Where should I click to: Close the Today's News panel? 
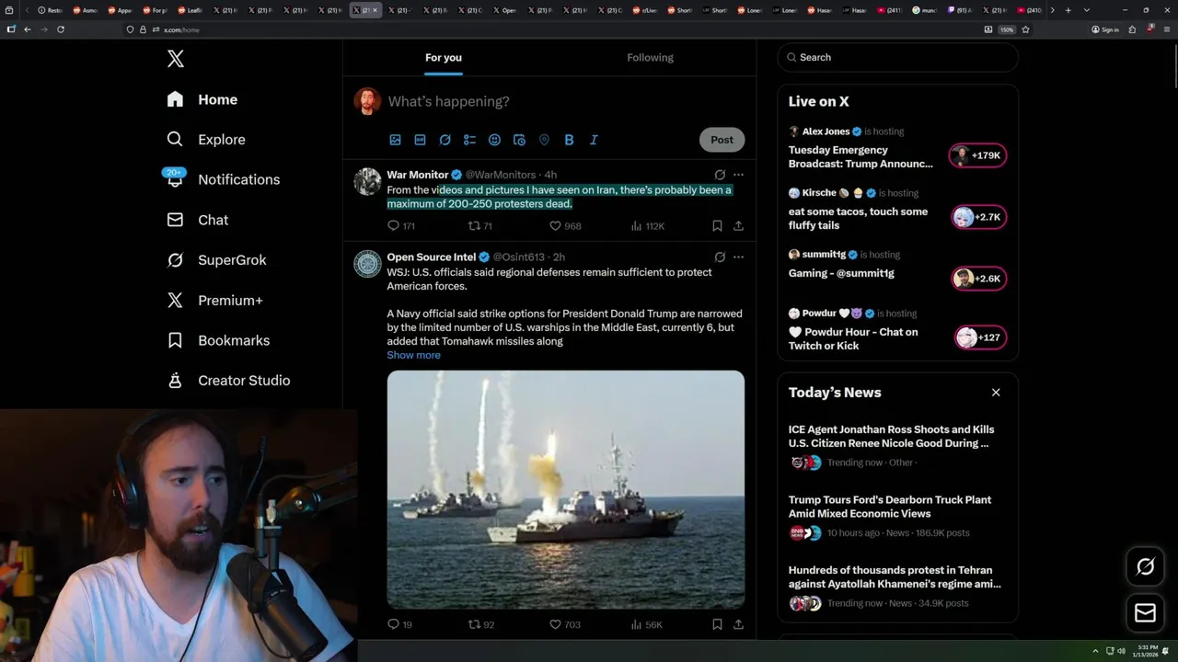point(996,393)
